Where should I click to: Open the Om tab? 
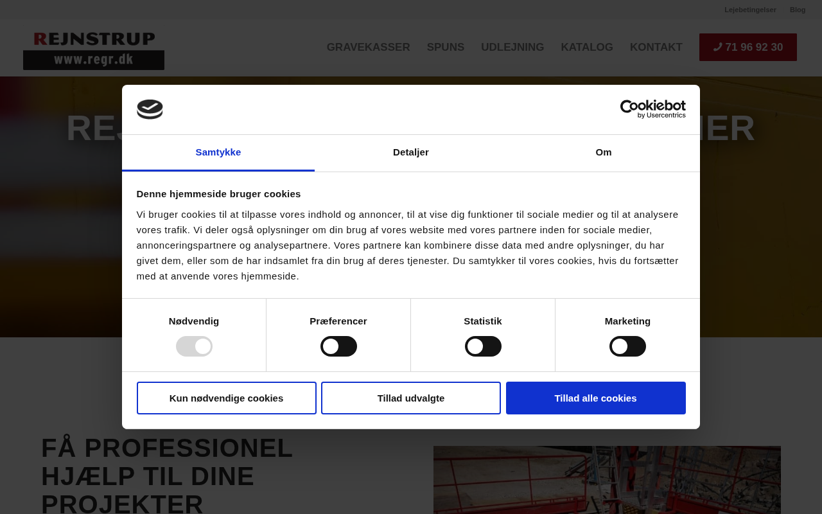point(604,152)
